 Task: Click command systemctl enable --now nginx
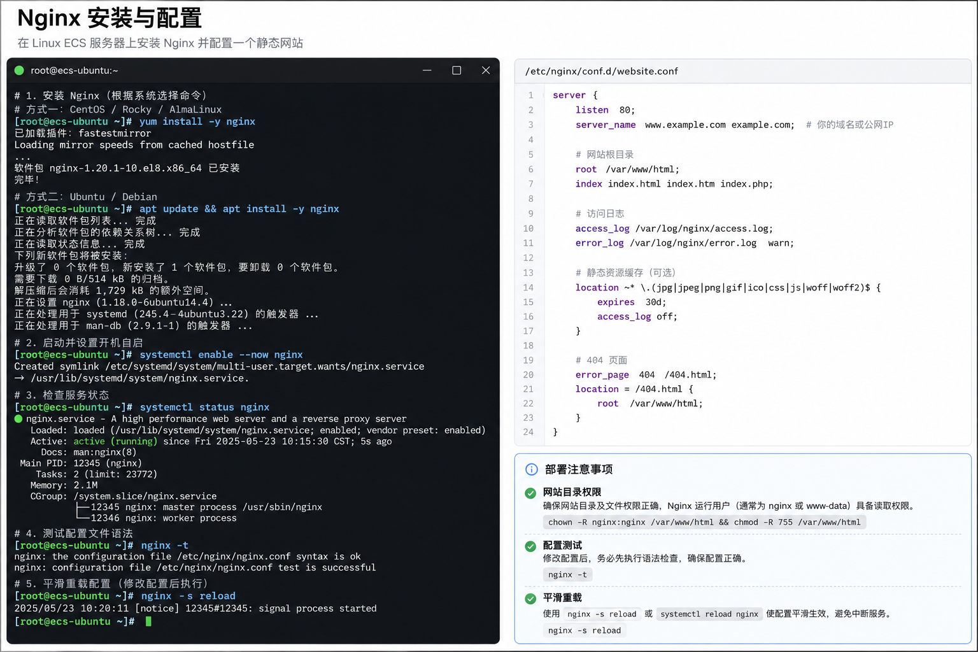[221, 355]
